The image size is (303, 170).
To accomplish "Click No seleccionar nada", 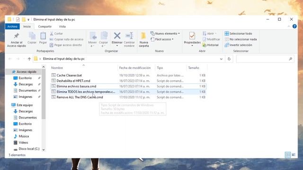I will coord(241,39).
